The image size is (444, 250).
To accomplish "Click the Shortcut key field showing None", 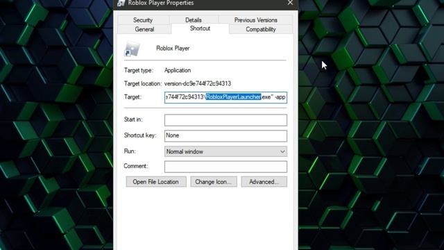I will pyautogui.click(x=225, y=136).
